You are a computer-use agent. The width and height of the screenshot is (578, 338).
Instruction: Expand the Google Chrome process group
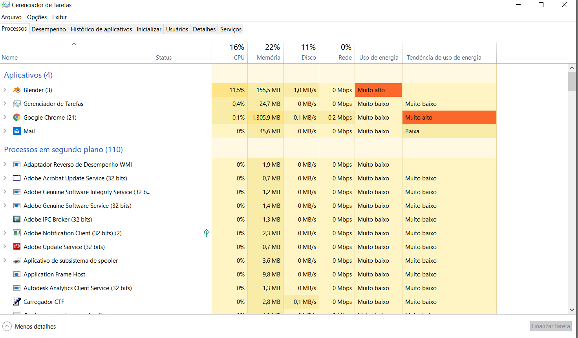[5, 117]
